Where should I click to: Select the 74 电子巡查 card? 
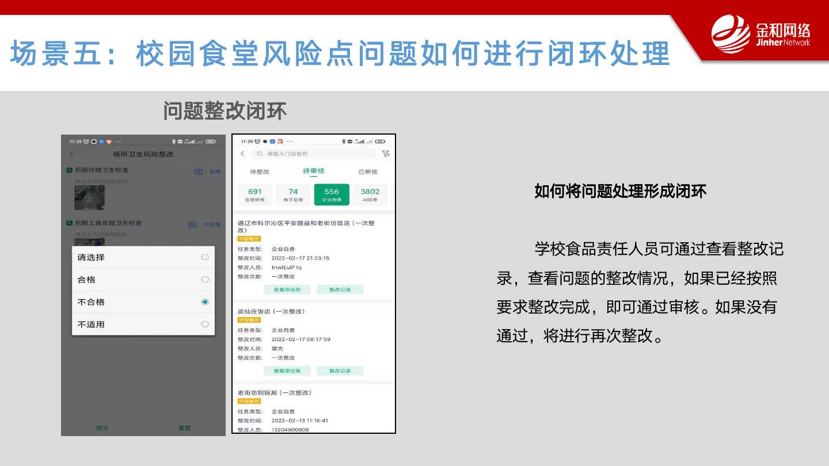[293, 195]
